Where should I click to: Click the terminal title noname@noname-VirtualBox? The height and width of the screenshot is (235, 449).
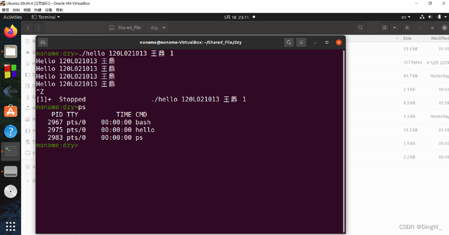pyautogui.click(x=191, y=43)
